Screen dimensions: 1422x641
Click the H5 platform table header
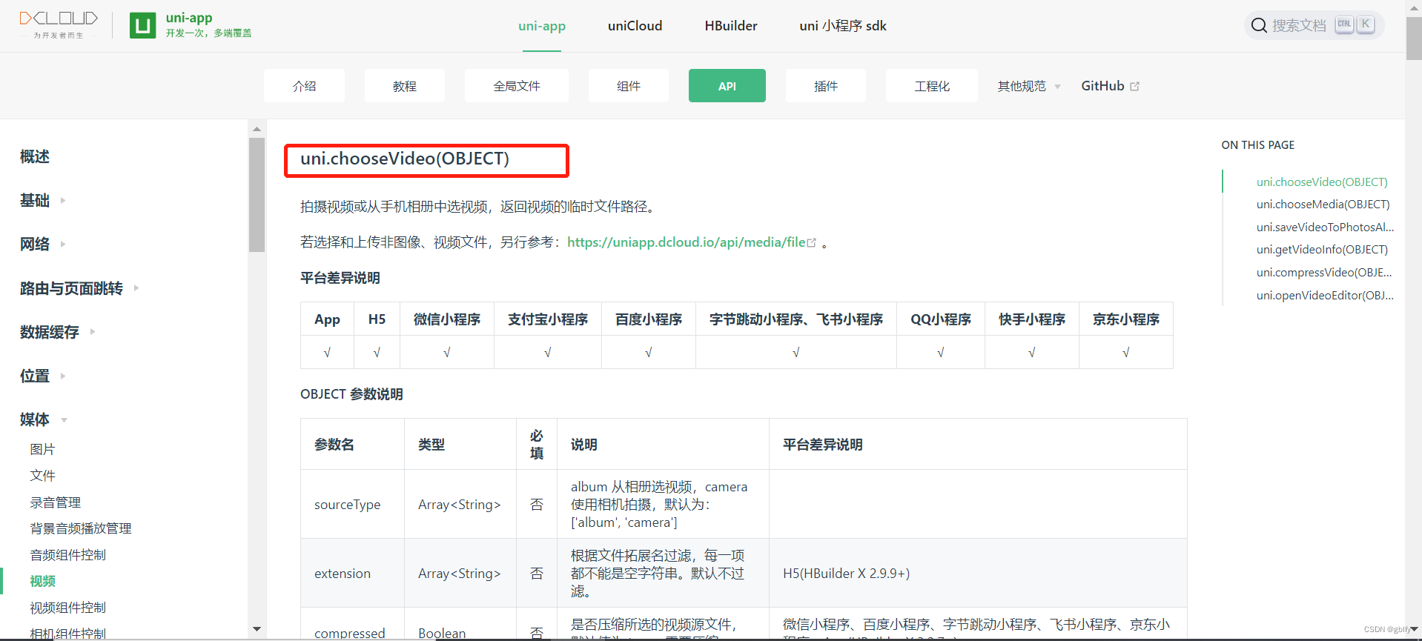click(377, 319)
